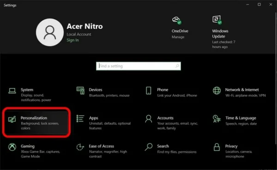Click 'Uninstall, defaults, optional features' description

pyautogui.click(x=110, y=126)
